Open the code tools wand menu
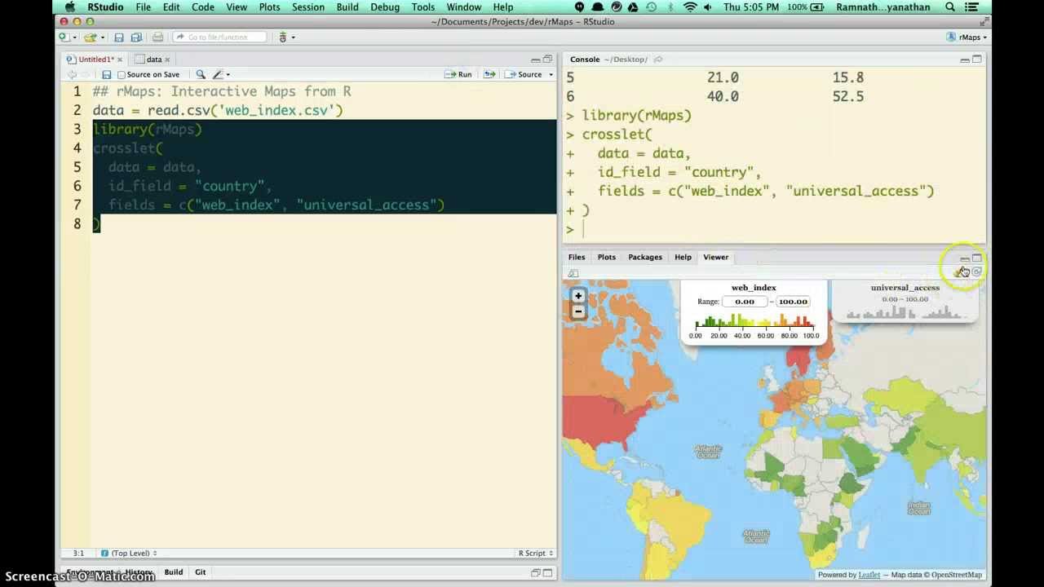Image resolution: width=1044 pixels, height=587 pixels. point(220,75)
